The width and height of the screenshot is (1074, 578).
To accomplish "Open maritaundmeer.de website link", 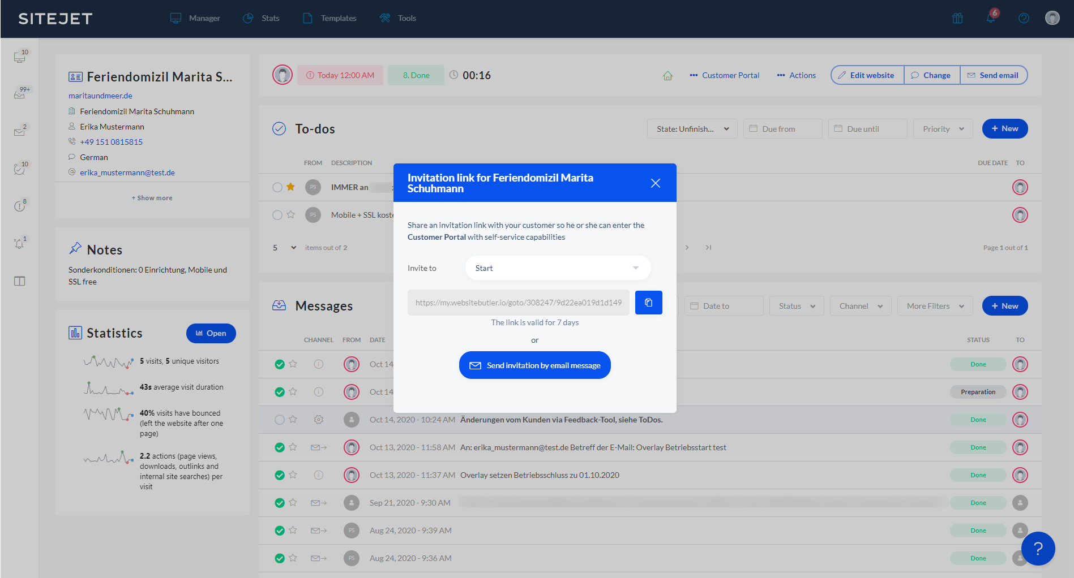I will pos(100,96).
